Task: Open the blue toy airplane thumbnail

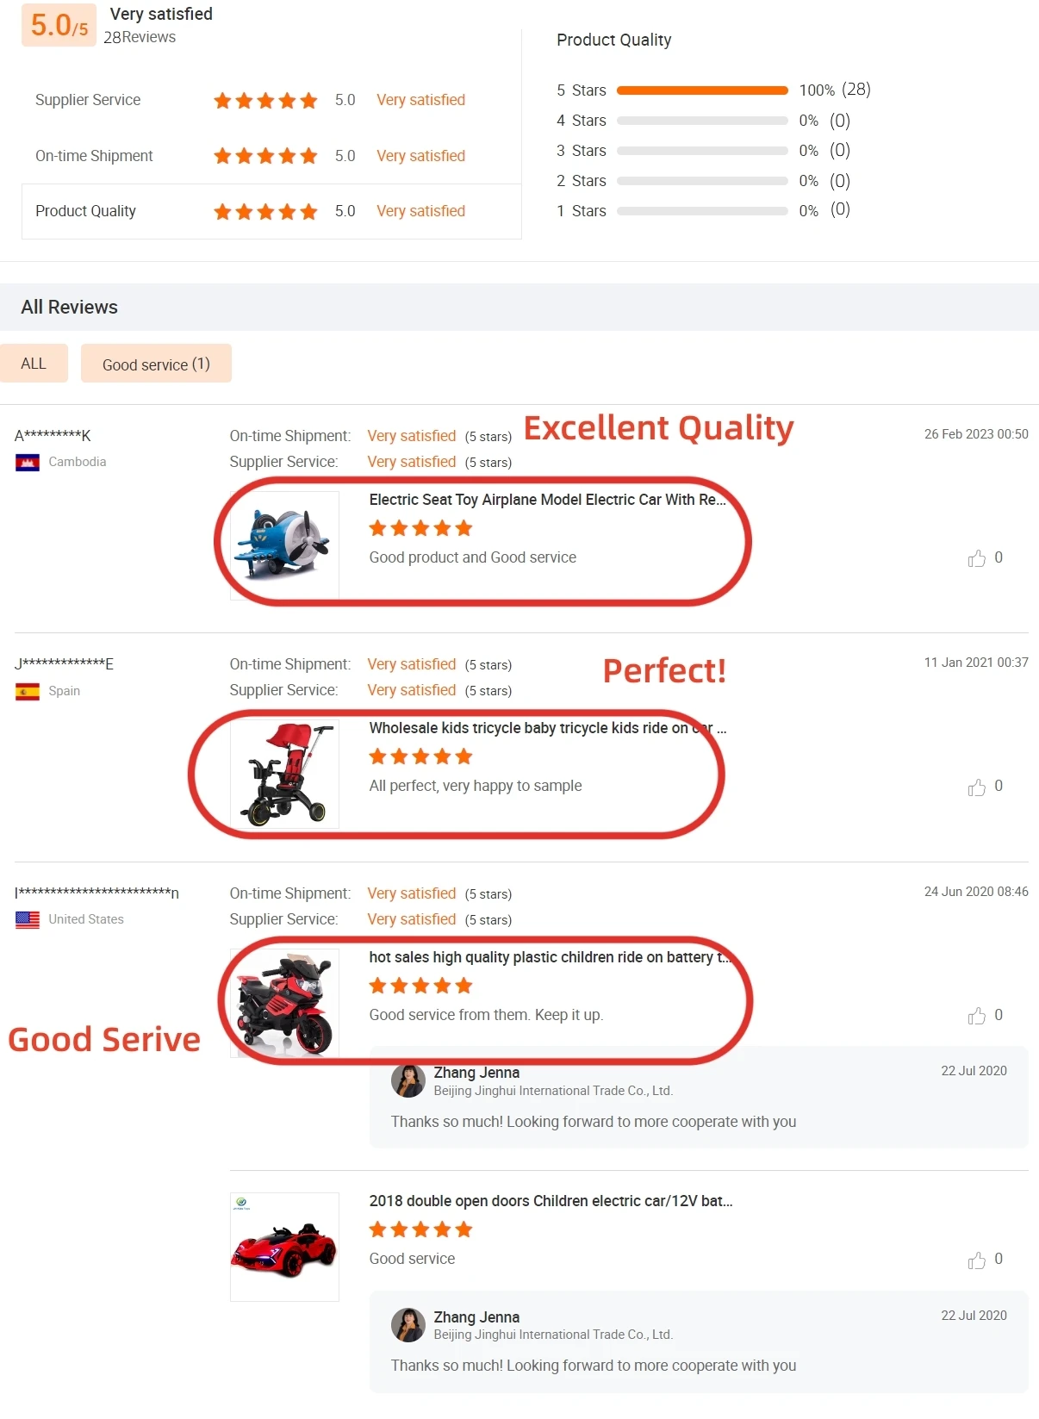Action: (x=284, y=545)
